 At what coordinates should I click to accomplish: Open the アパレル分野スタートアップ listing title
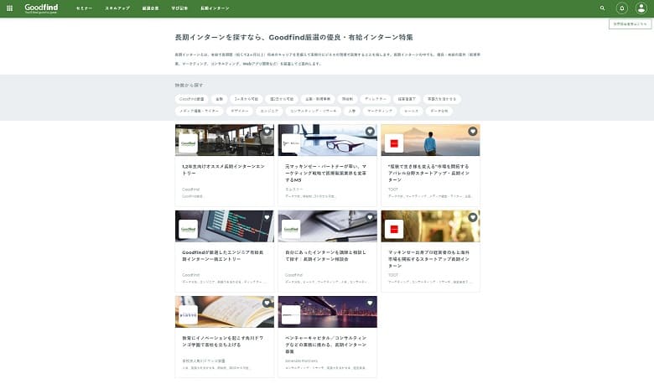pyautogui.click(x=428, y=173)
